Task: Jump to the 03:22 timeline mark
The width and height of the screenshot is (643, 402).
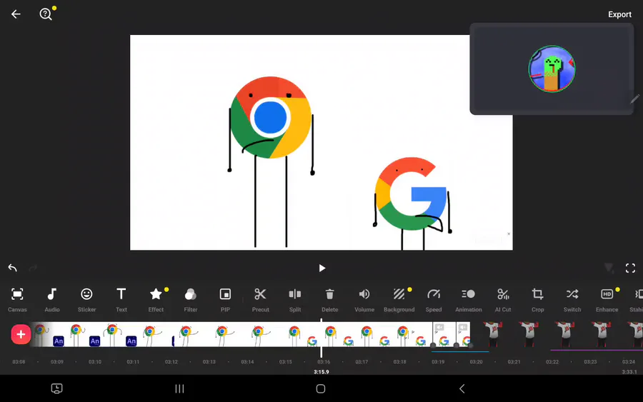Action: (x=552, y=362)
